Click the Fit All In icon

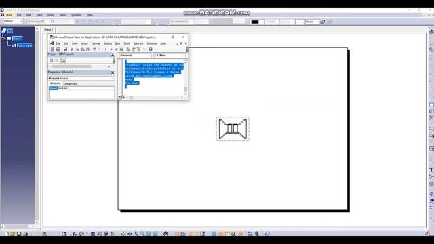click(123, 234)
